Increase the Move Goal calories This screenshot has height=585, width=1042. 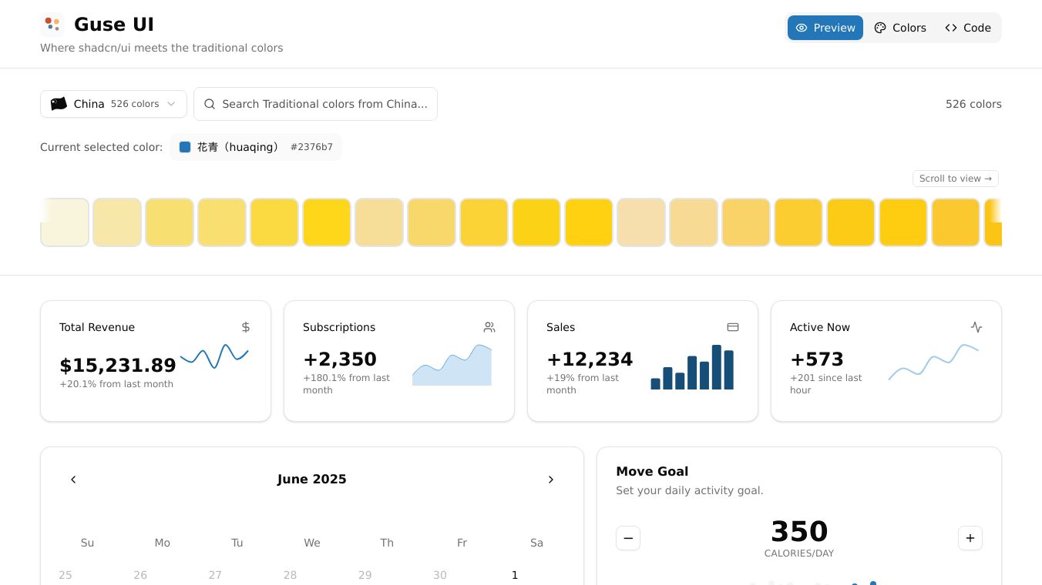point(970,538)
